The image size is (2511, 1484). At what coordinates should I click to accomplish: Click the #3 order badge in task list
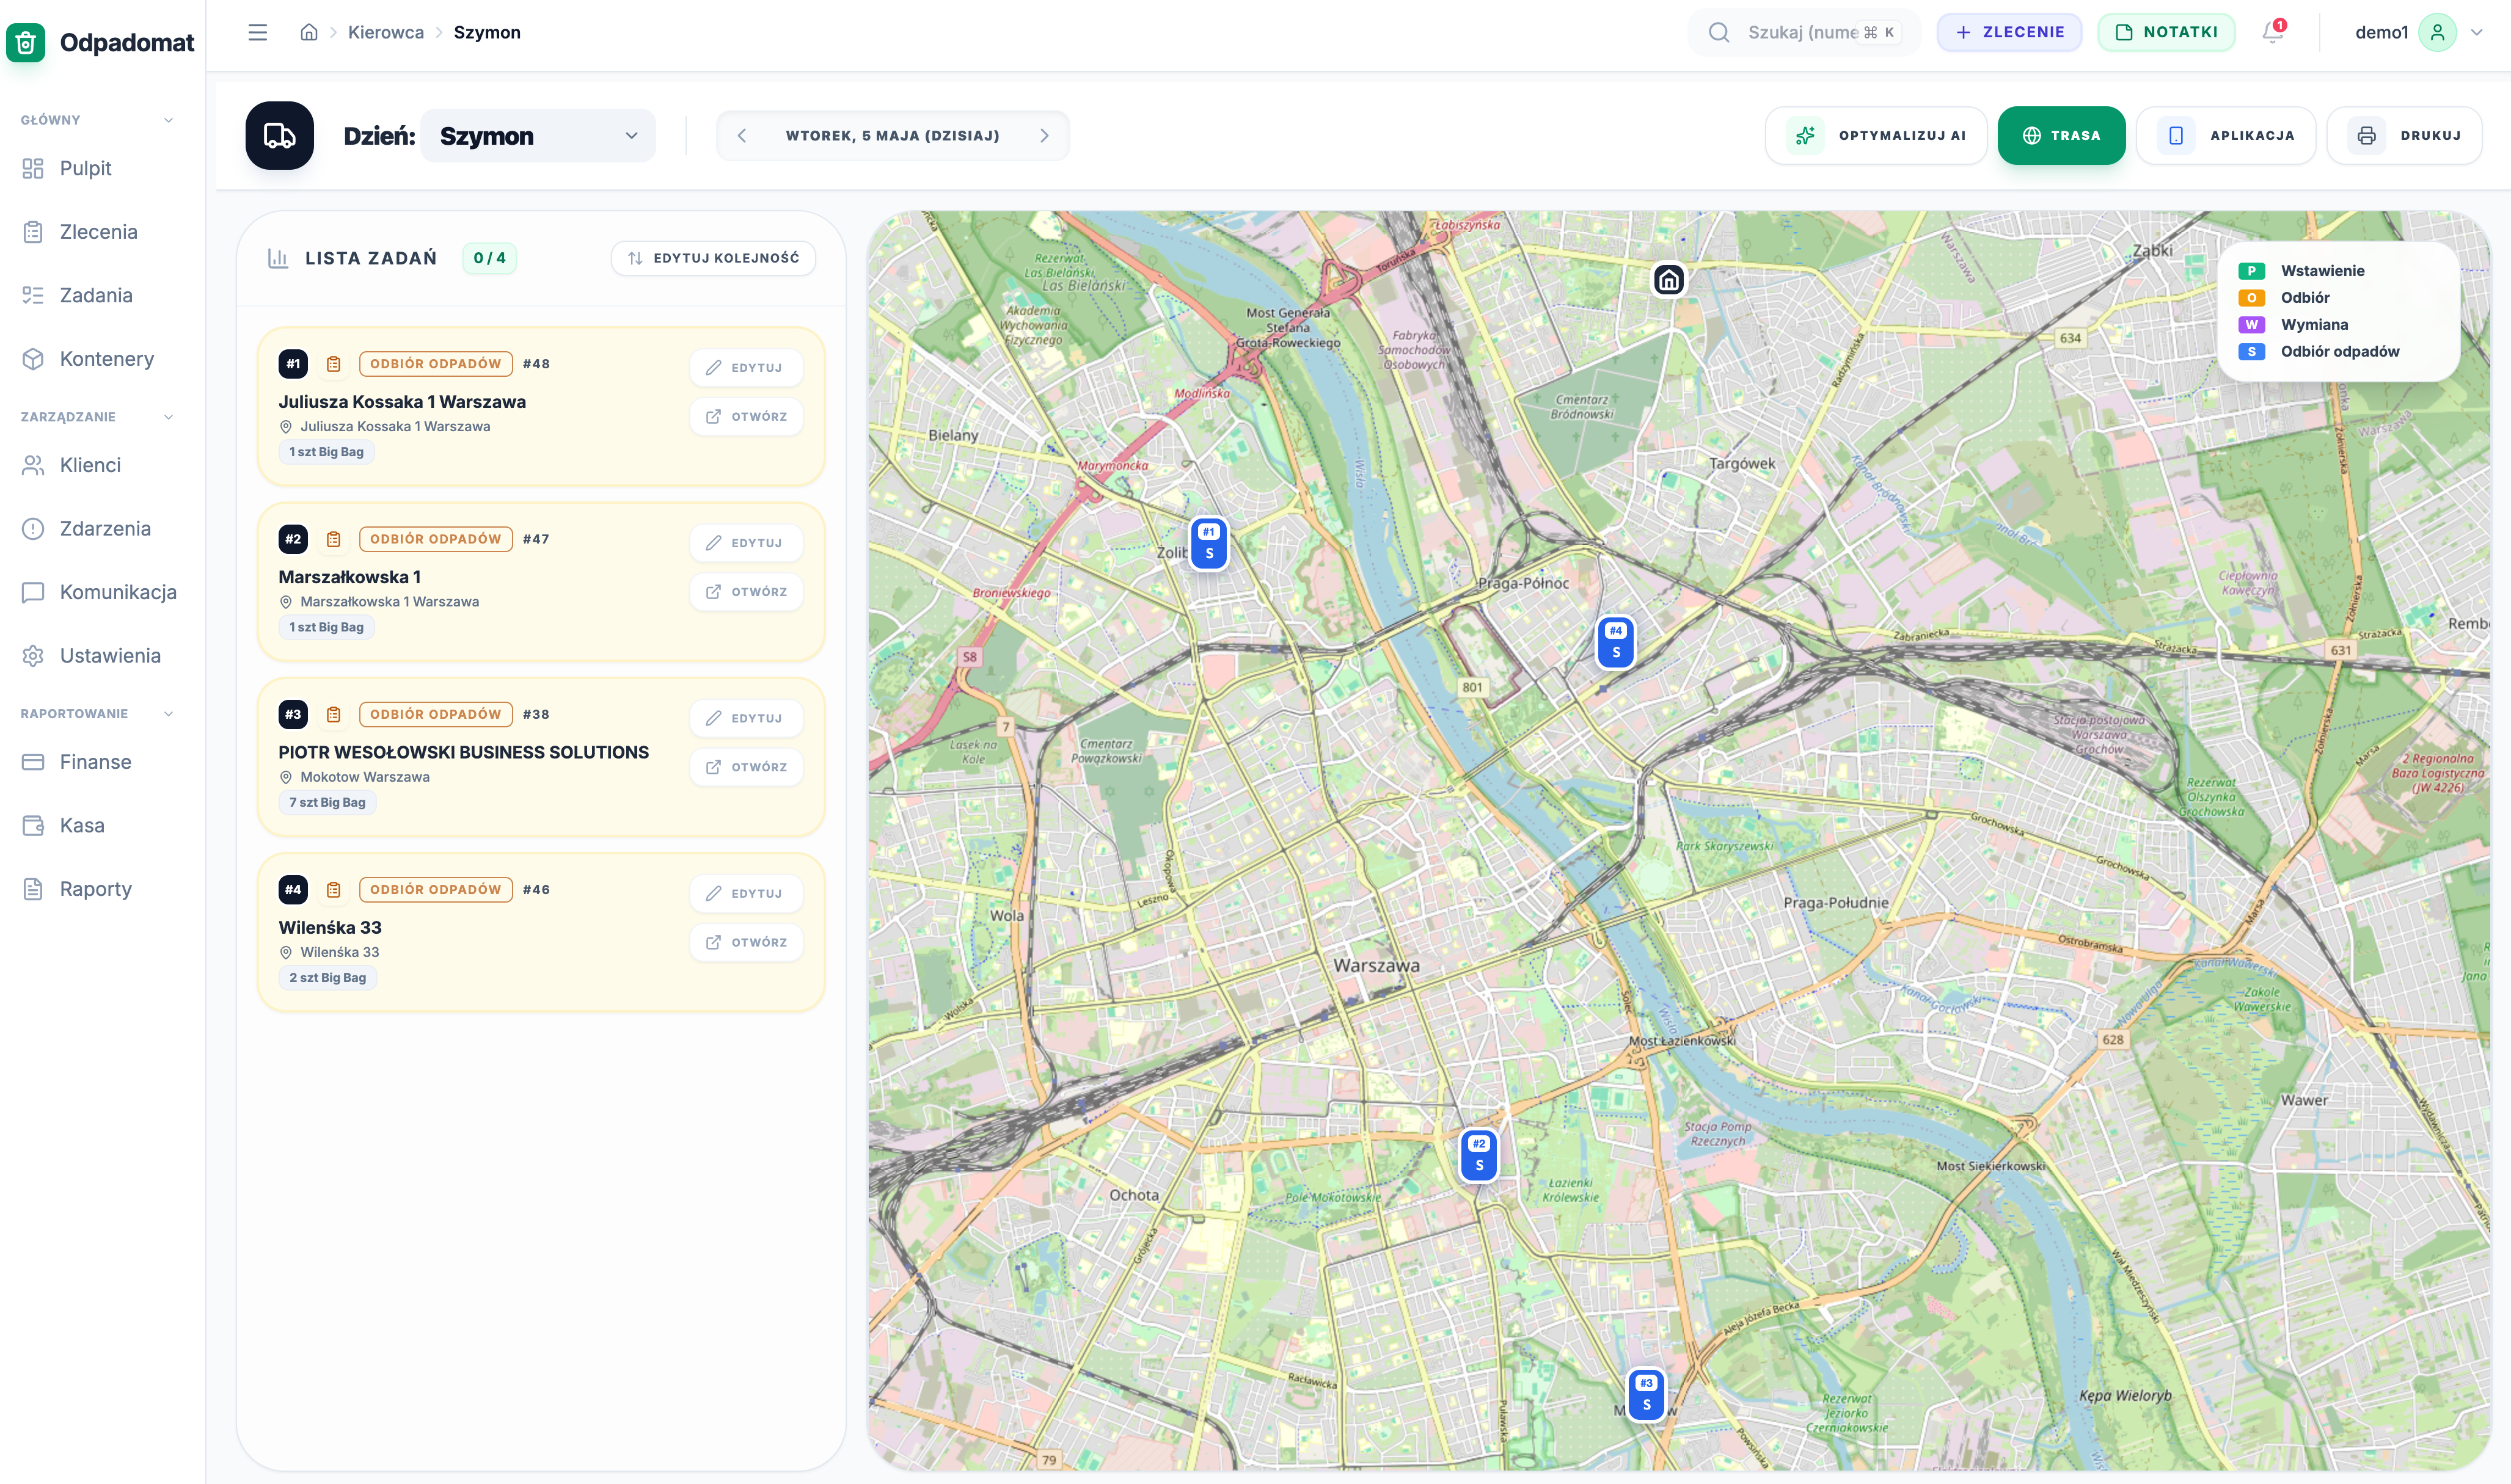[293, 714]
